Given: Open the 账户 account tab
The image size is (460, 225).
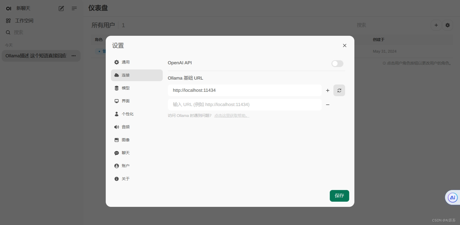Looking at the screenshot, I should (136, 166).
